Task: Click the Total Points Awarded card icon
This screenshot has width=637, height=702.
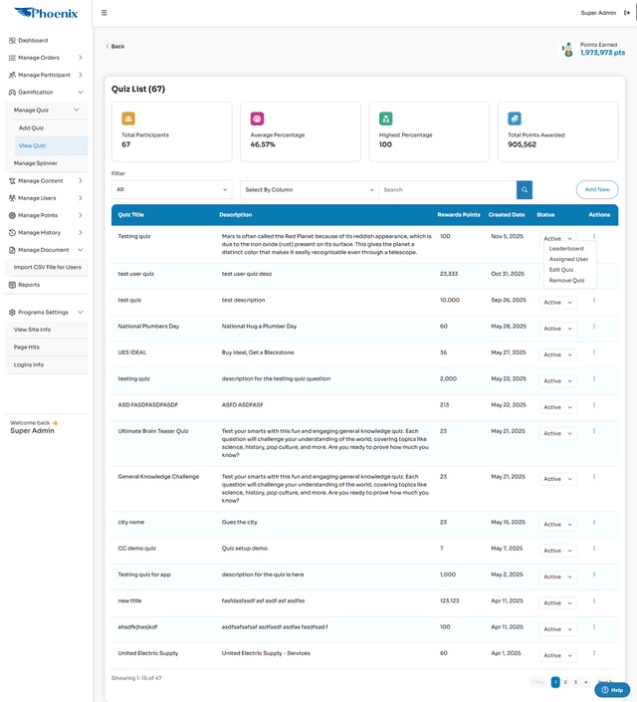Action: [515, 118]
